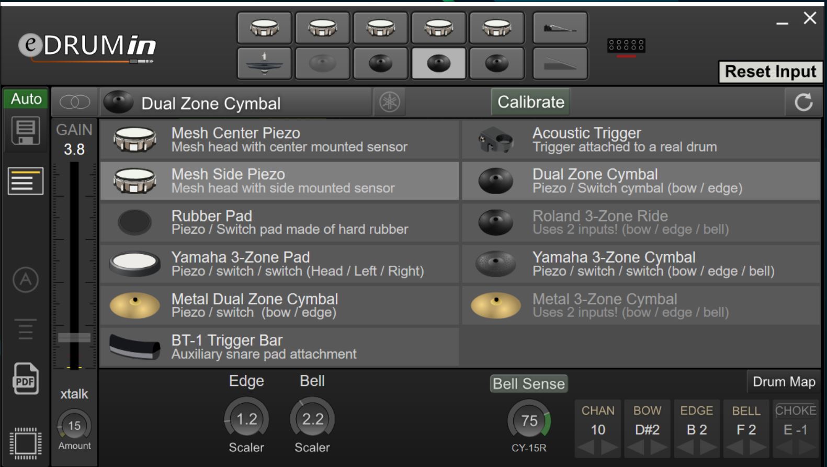Select first snare drum input in top row

pos(264,28)
